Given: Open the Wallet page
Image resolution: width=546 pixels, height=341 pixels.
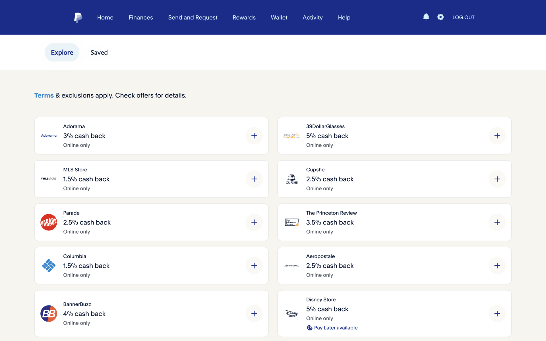Looking at the screenshot, I should (279, 17).
